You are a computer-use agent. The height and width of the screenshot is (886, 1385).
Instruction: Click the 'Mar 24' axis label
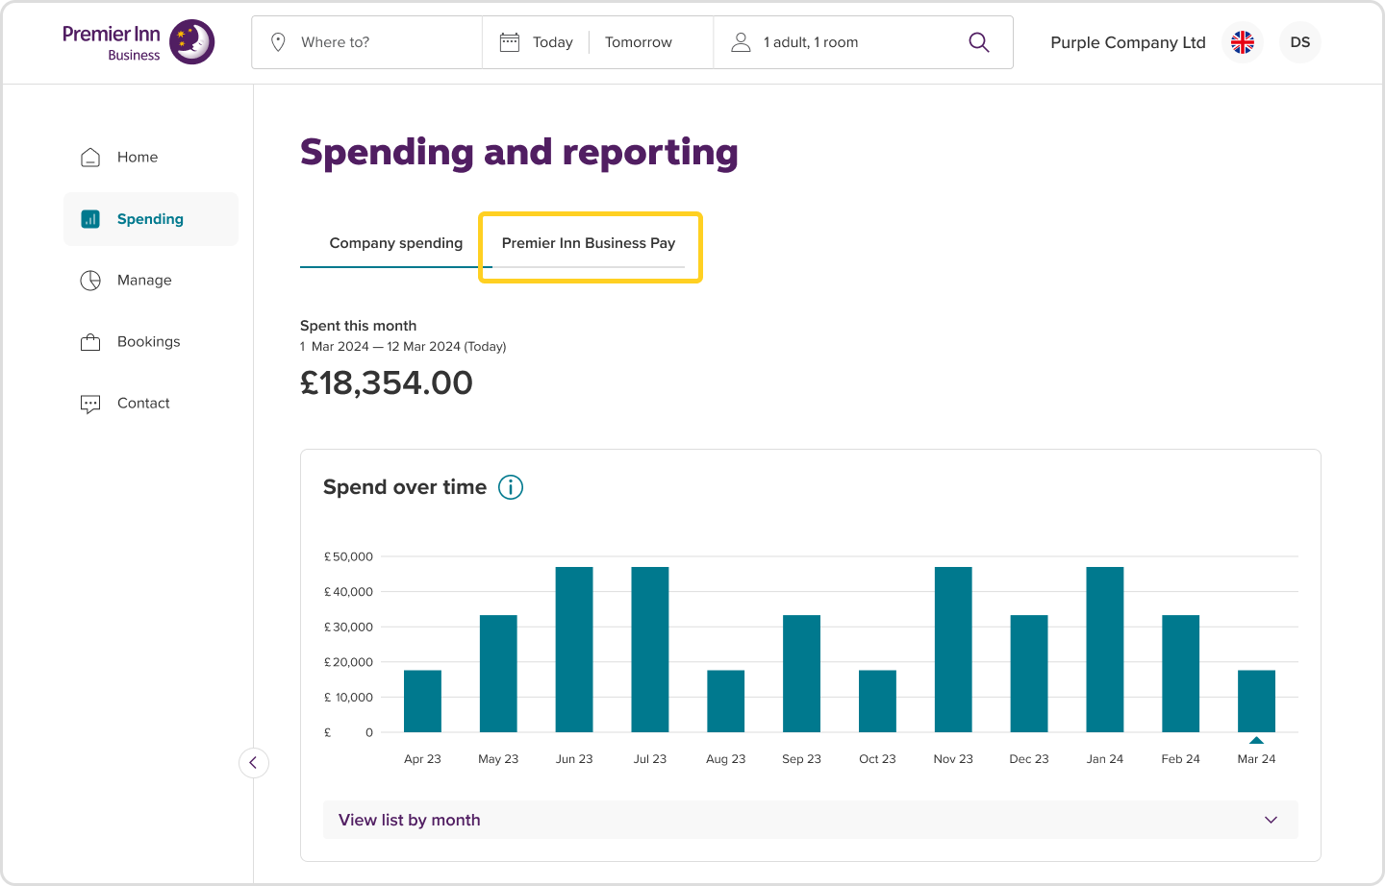coord(1257,759)
